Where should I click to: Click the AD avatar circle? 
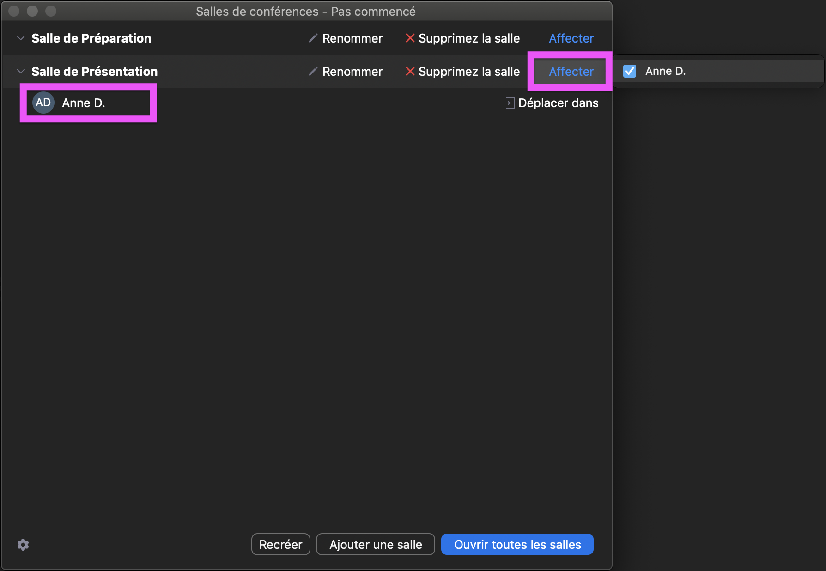pos(43,103)
